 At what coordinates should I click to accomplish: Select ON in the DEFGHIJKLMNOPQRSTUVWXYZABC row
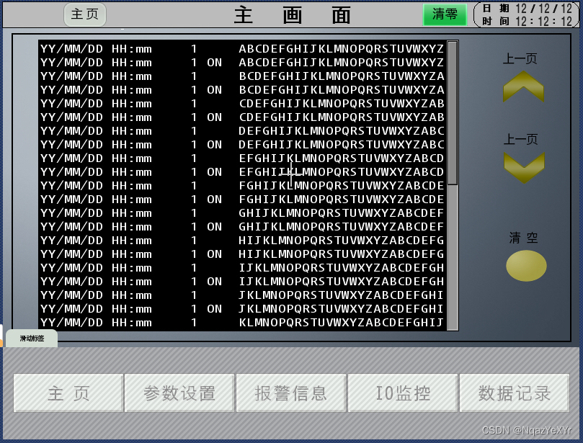point(215,145)
